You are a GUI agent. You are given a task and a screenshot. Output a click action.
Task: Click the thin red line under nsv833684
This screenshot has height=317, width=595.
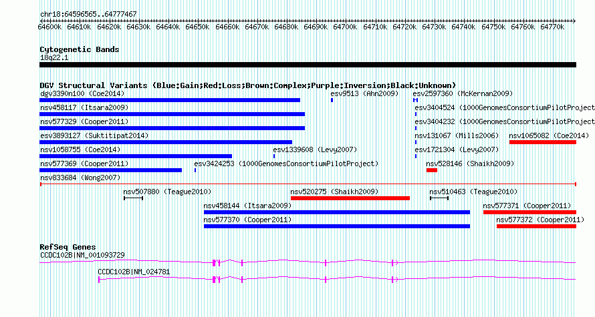[308, 184]
